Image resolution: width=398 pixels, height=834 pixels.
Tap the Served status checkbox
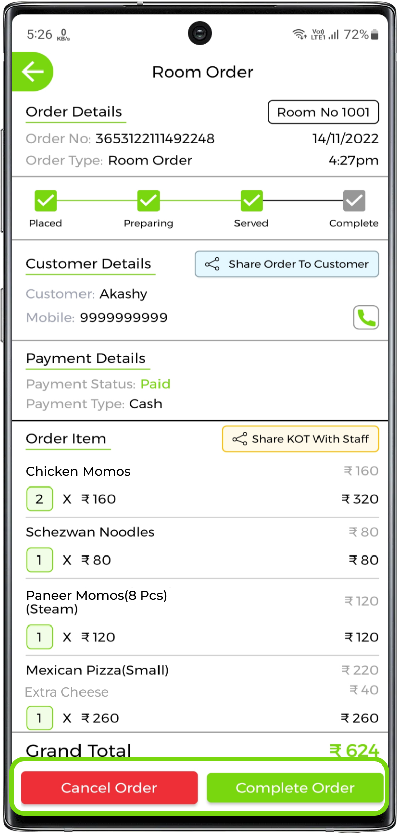[x=251, y=200]
